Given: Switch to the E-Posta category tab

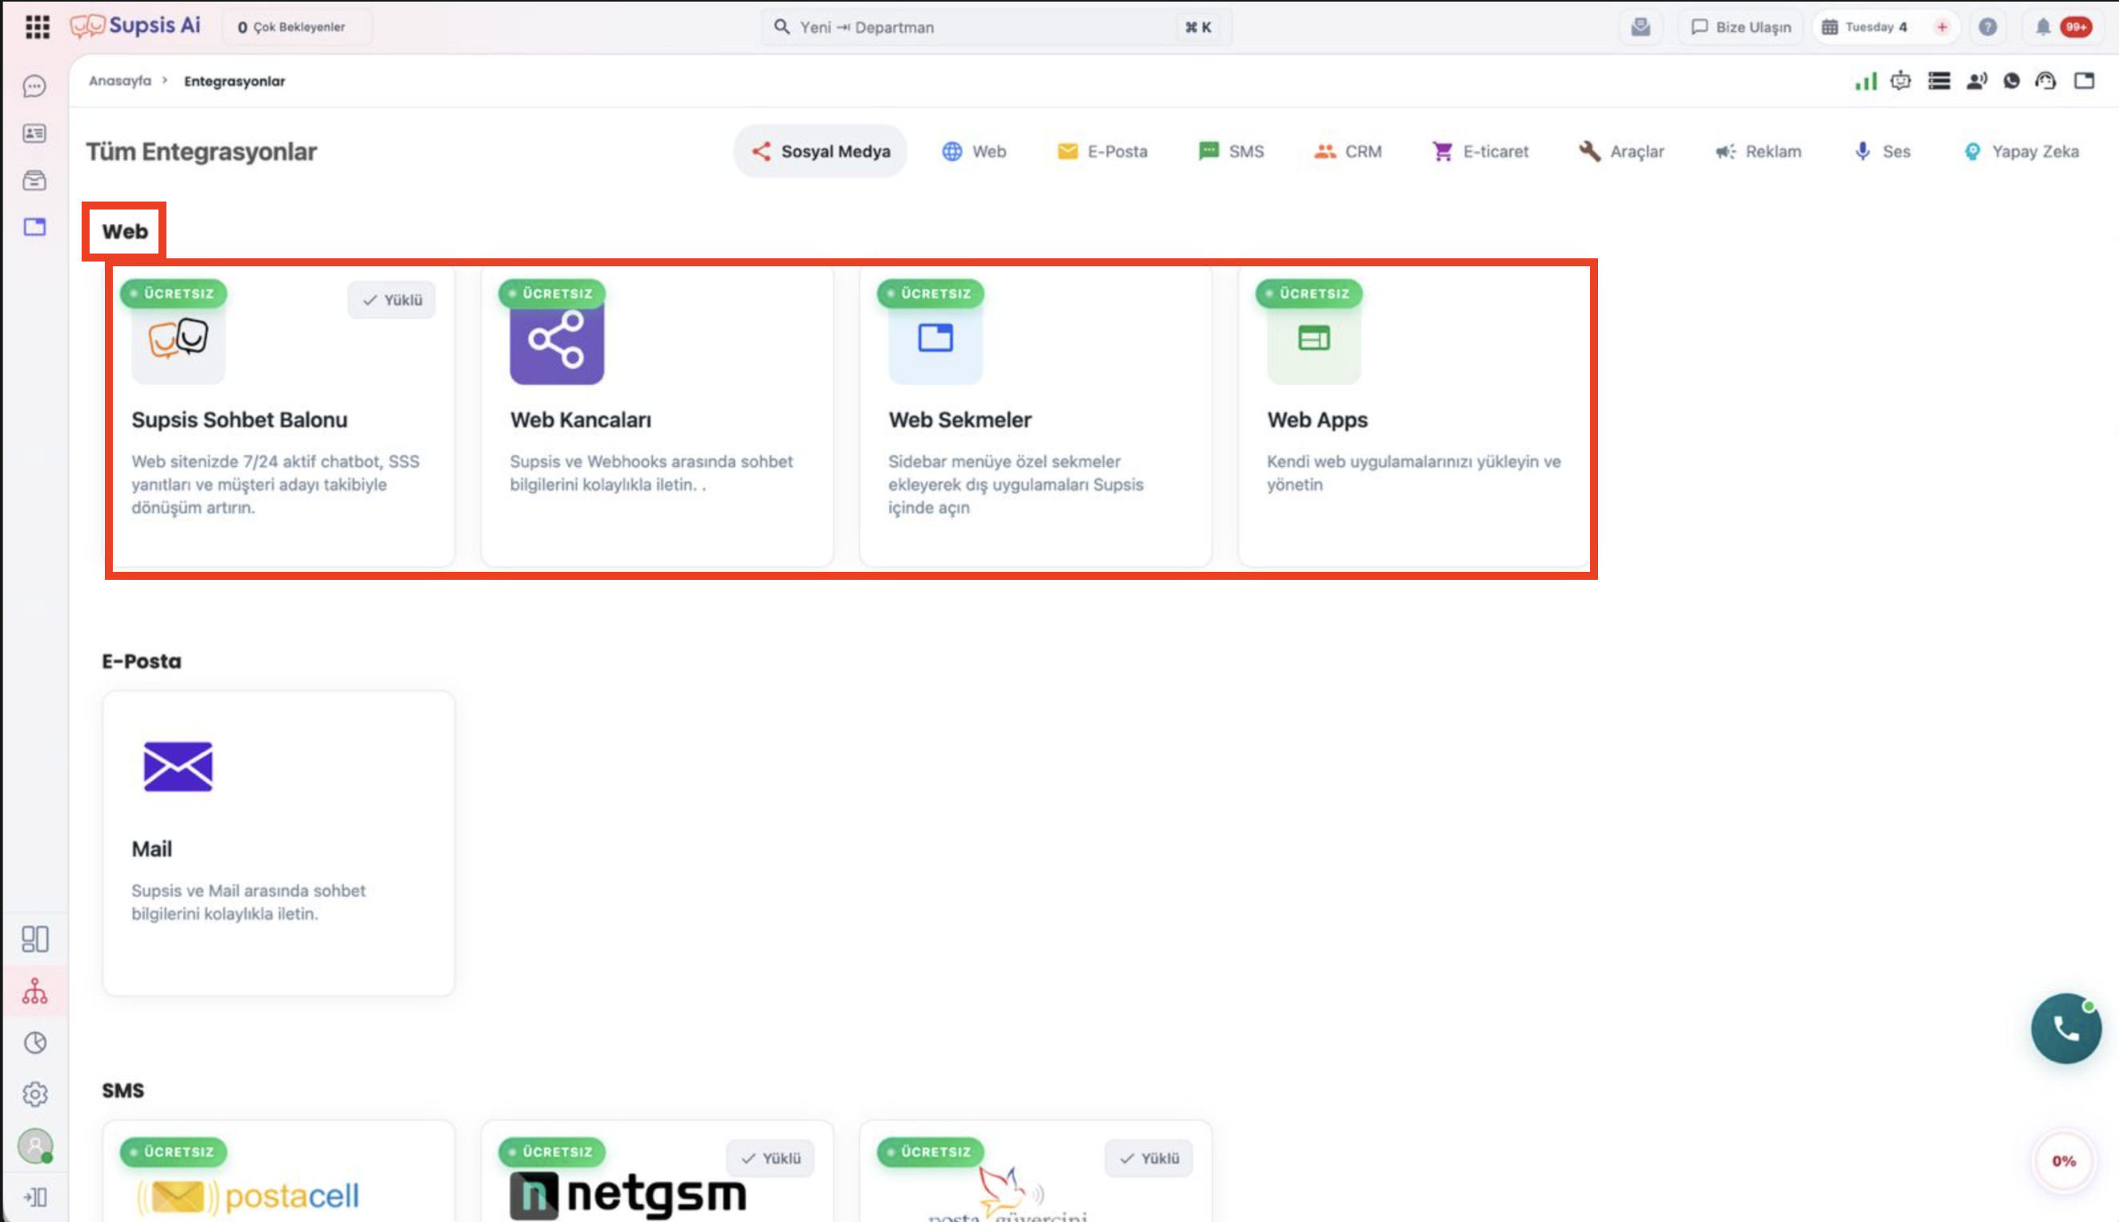Looking at the screenshot, I should click(1103, 151).
